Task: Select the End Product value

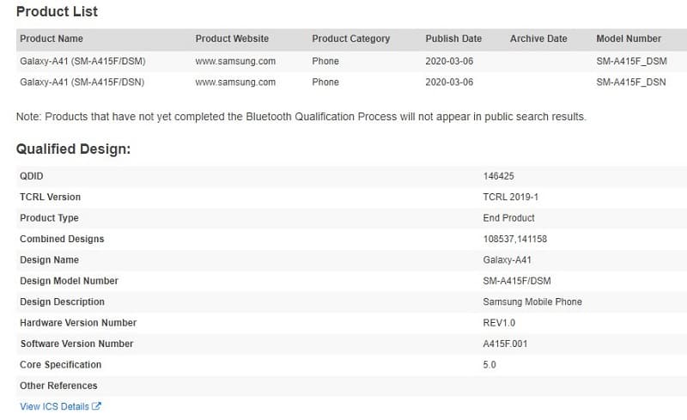Action: point(508,218)
